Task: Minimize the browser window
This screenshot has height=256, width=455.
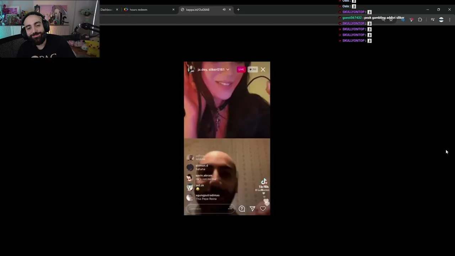Action: [428, 10]
